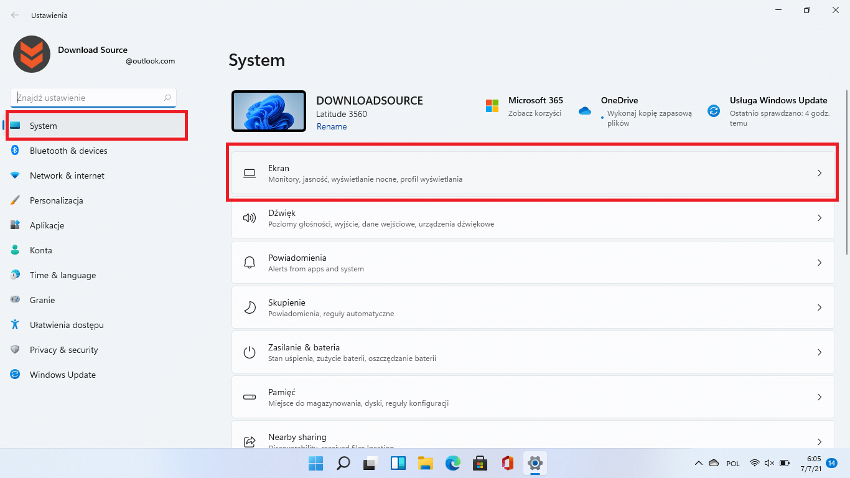This screenshot has height=478, width=850.
Task: Open Task View from the taskbar
Action: click(x=371, y=463)
